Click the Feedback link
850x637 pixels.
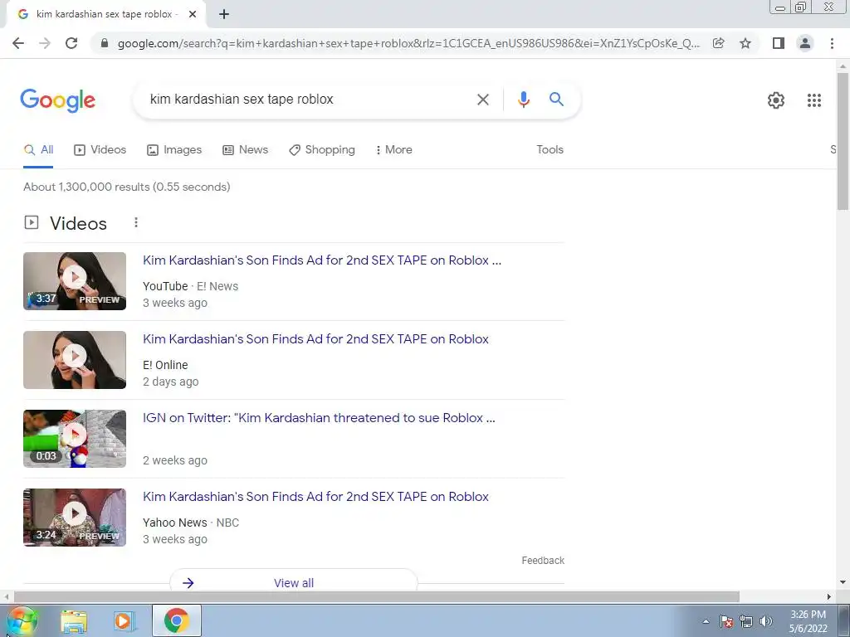543,561
